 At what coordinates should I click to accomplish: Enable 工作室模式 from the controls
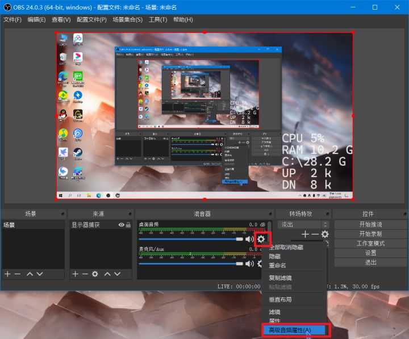click(x=370, y=244)
